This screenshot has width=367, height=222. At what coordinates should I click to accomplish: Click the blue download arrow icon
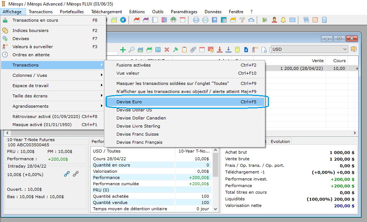[x=229, y=49]
